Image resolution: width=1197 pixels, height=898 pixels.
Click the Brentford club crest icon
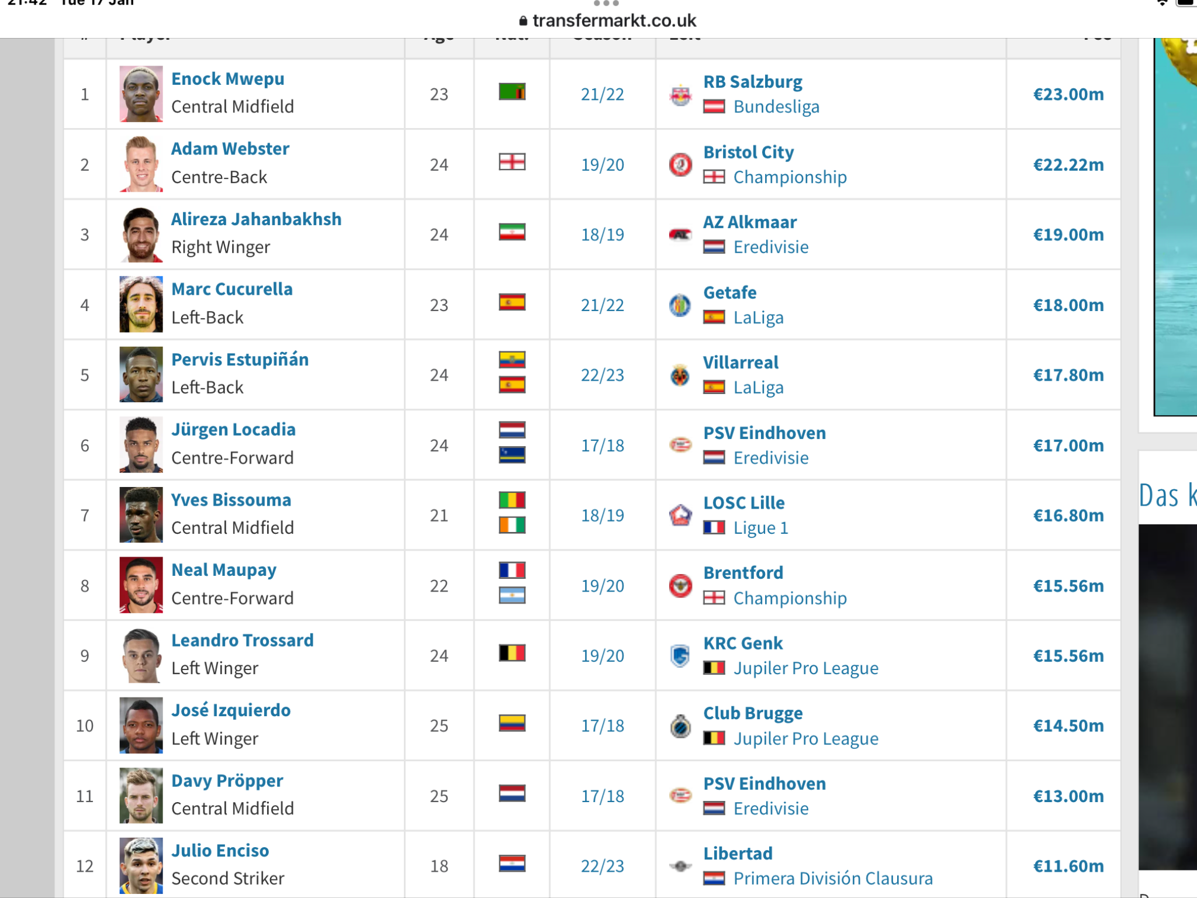click(680, 585)
